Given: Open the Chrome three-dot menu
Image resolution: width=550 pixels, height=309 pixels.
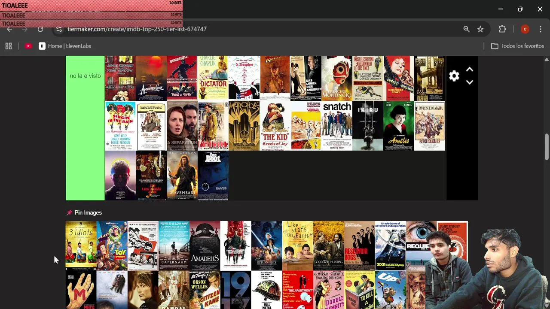Looking at the screenshot, I should 540,29.
